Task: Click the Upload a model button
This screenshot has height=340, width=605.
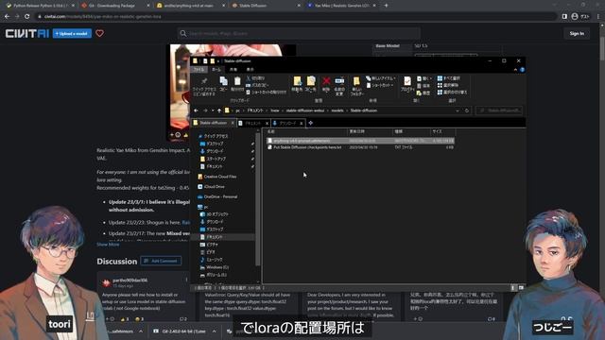Action: [72, 34]
